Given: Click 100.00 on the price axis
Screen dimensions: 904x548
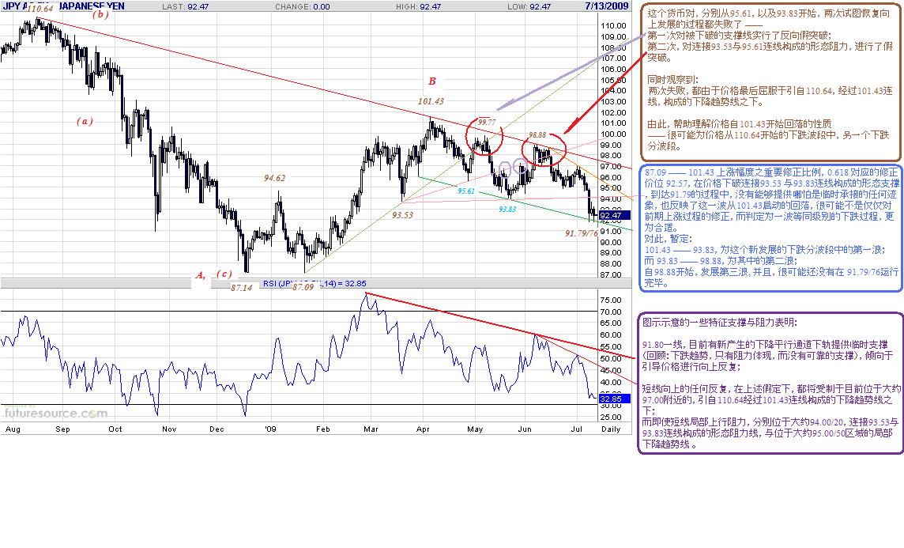Looking at the screenshot, I should click(x=613, y=134).
